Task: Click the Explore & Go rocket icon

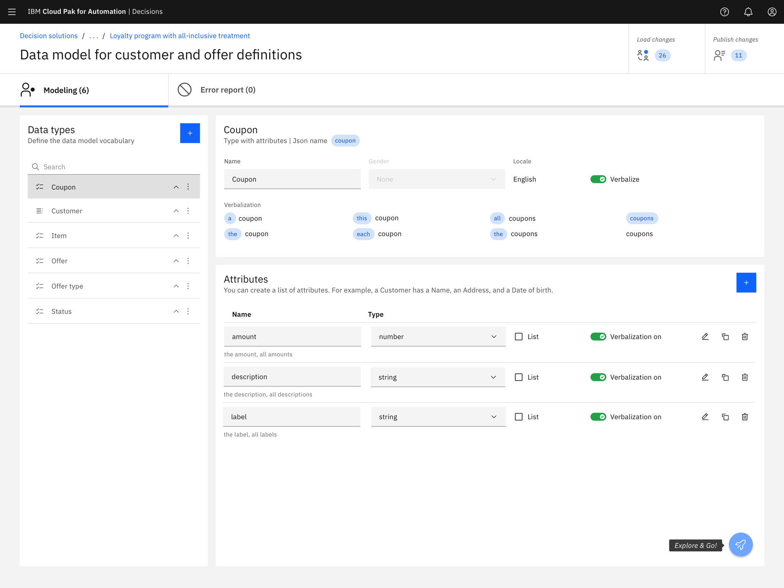Action: pyautogui.click(x=740, y=544)
